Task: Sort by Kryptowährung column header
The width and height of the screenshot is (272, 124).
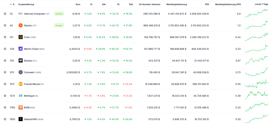Action: [26, 4]
